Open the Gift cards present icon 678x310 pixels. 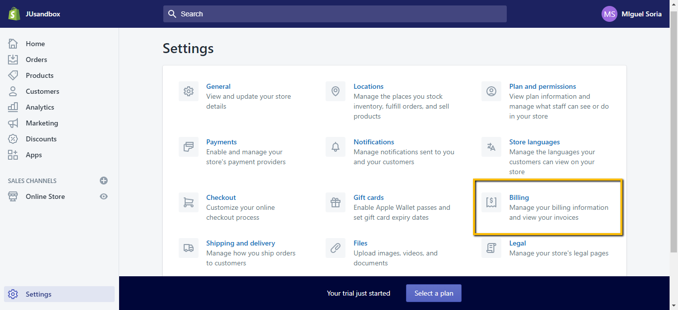point(336,202)
